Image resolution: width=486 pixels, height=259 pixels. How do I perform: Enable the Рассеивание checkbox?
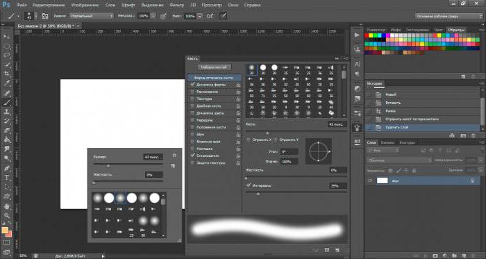coord(192,92)
